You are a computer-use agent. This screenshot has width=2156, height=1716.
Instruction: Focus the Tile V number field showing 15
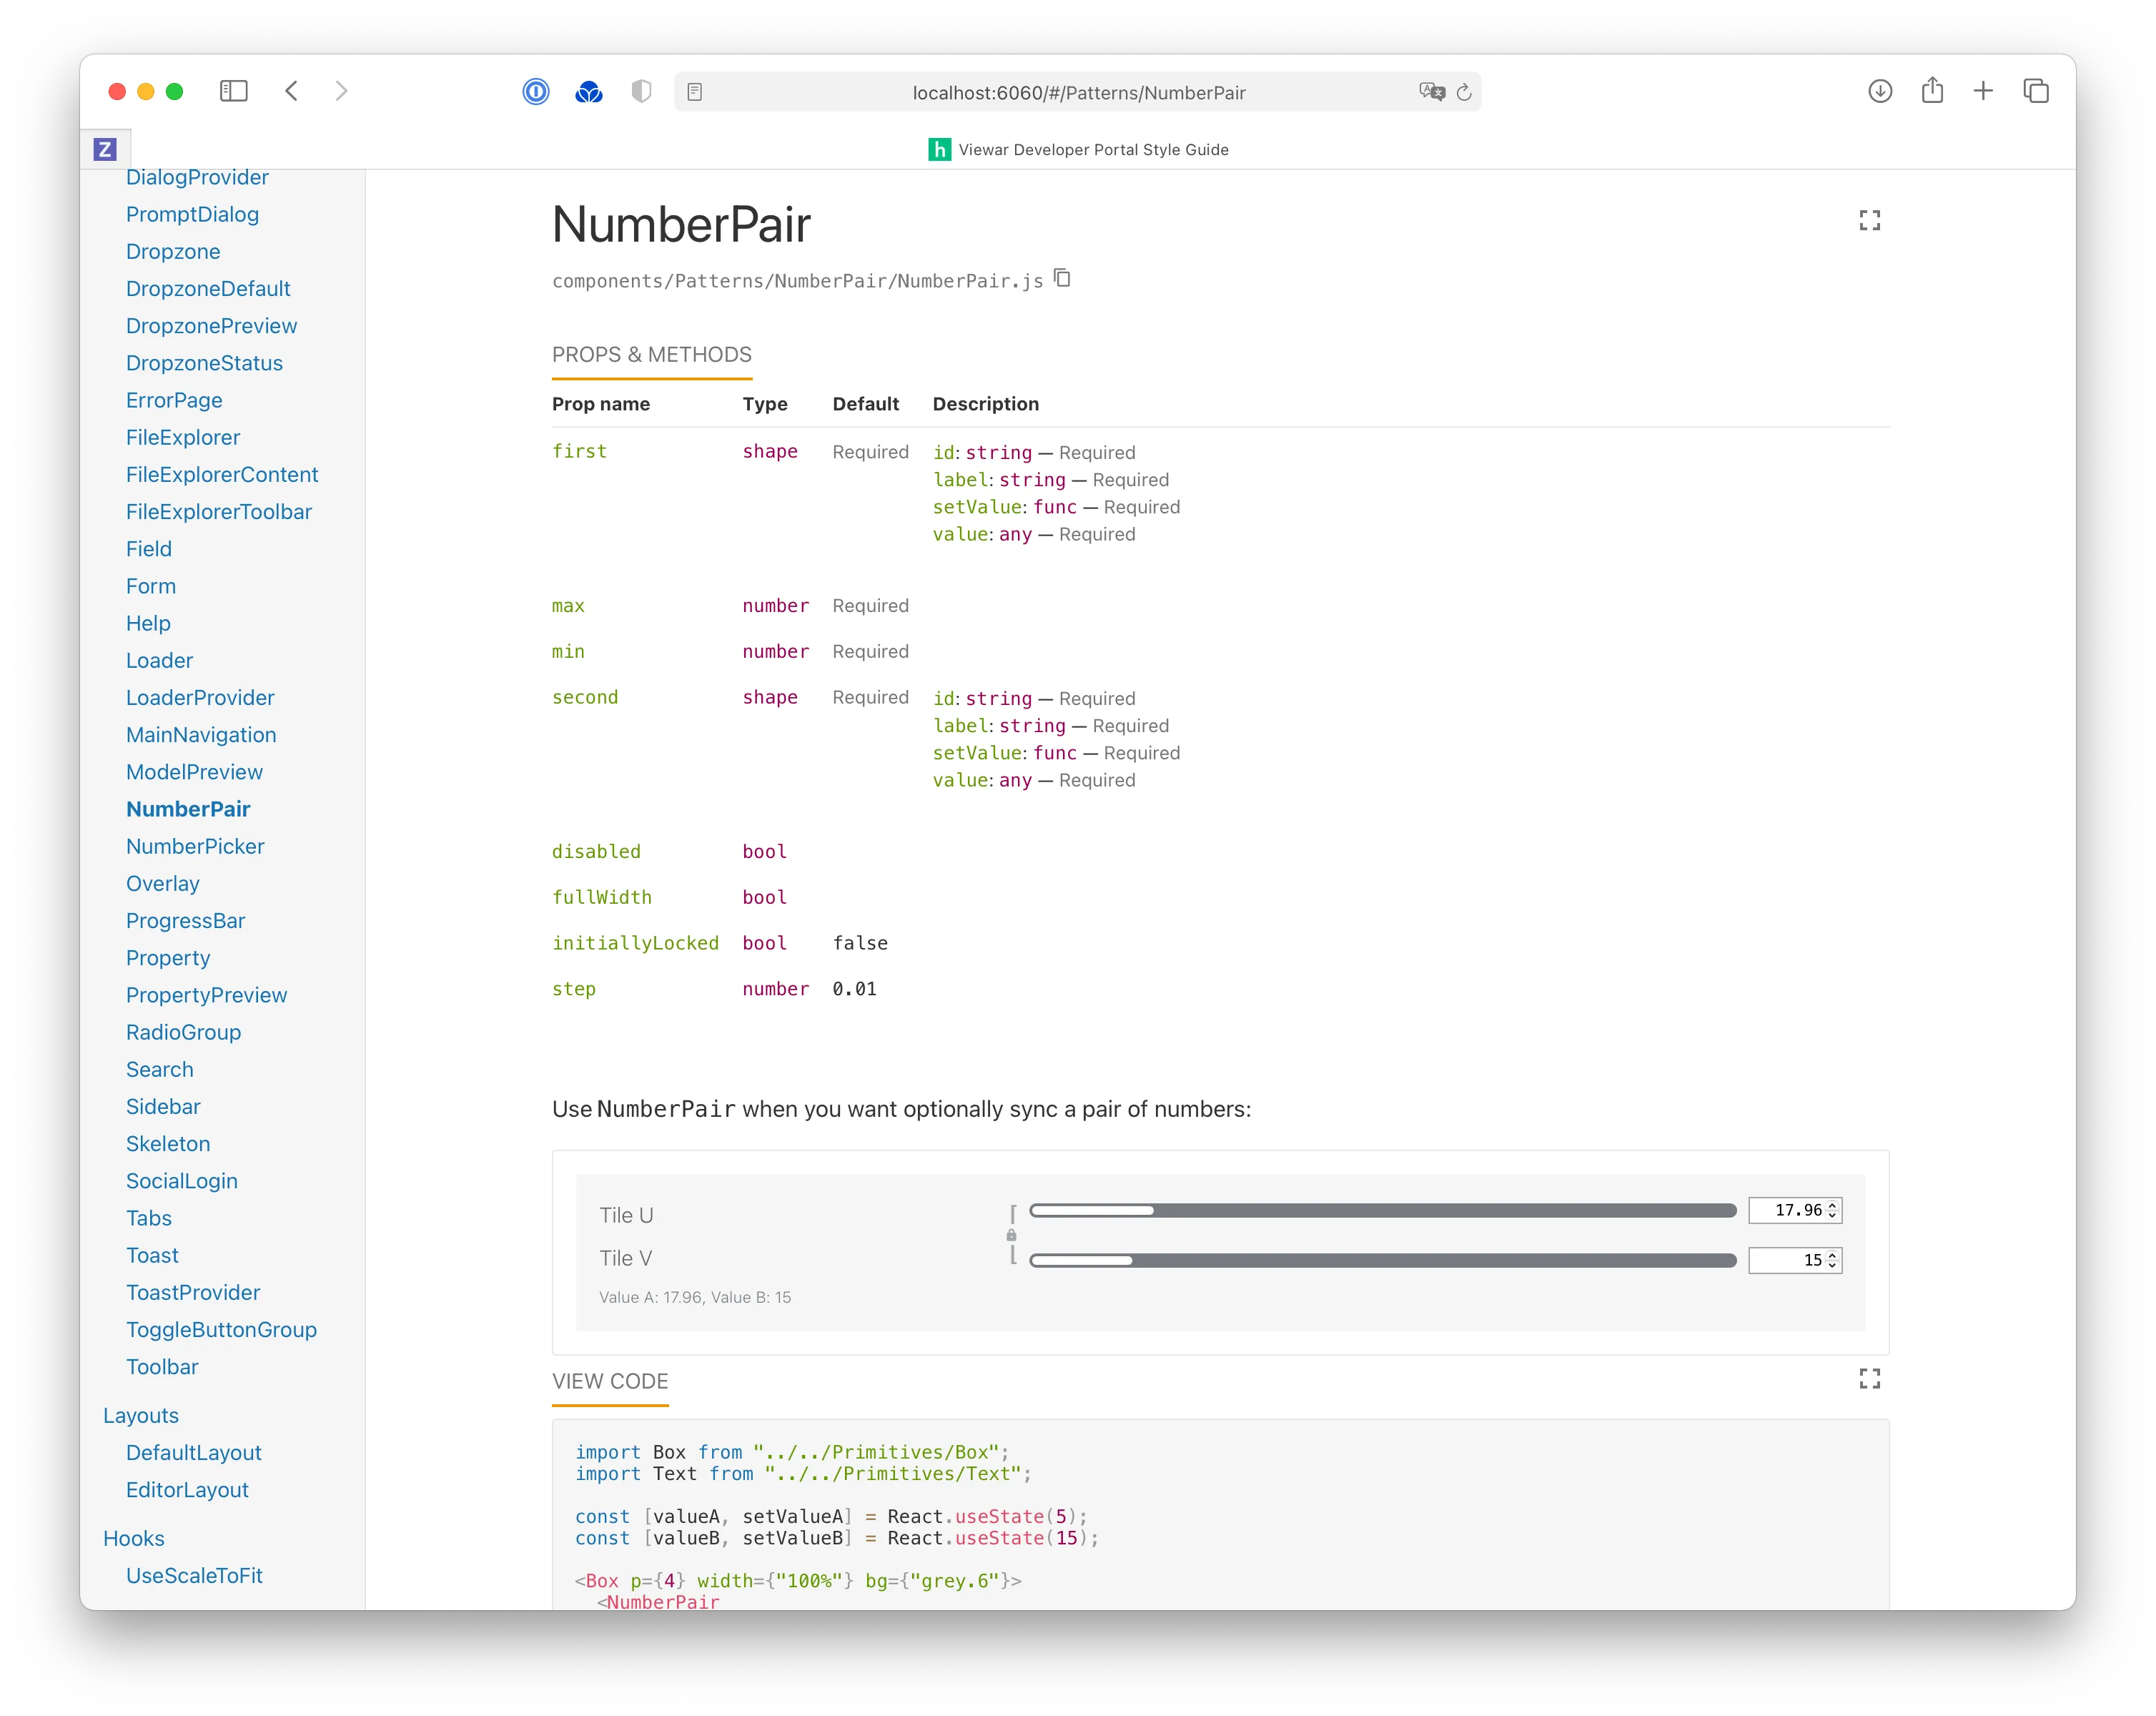point(1794,1261)
